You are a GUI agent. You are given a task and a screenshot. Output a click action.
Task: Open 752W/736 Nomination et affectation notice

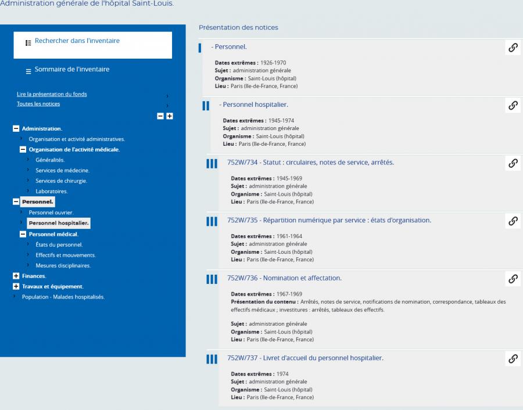(x=285, y=278)
